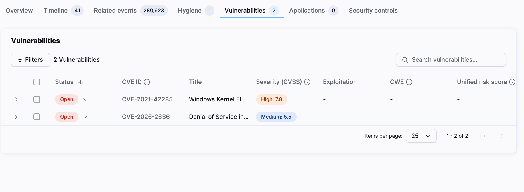The width and height of the screenshot is (524, 192).
Task: Click the Severity (CVSS) info icon
Action: click(x=307, y=82)
